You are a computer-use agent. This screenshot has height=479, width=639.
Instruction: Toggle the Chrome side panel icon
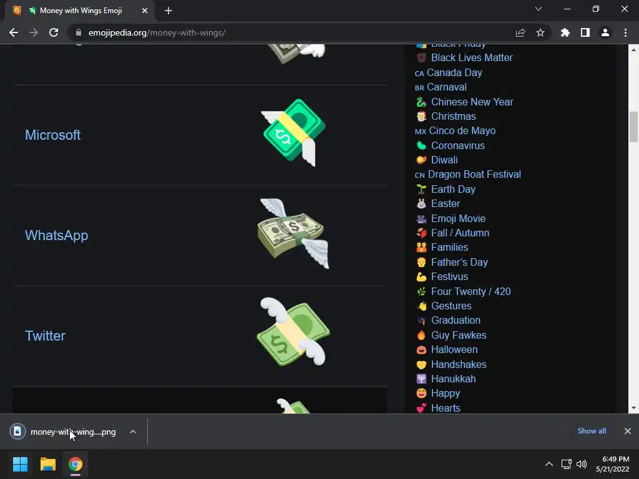coord(585,32)
